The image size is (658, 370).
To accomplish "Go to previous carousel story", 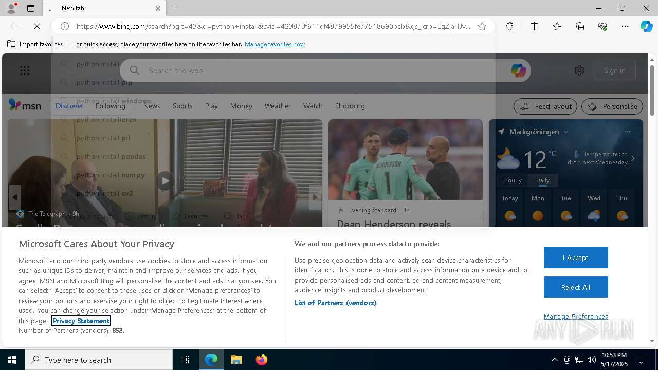I will [x=15, y=197].
